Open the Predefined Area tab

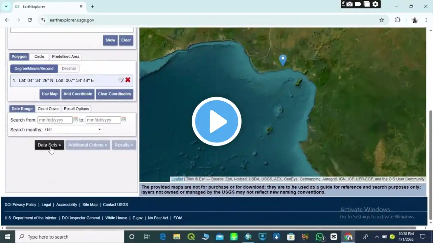(66, 56)
